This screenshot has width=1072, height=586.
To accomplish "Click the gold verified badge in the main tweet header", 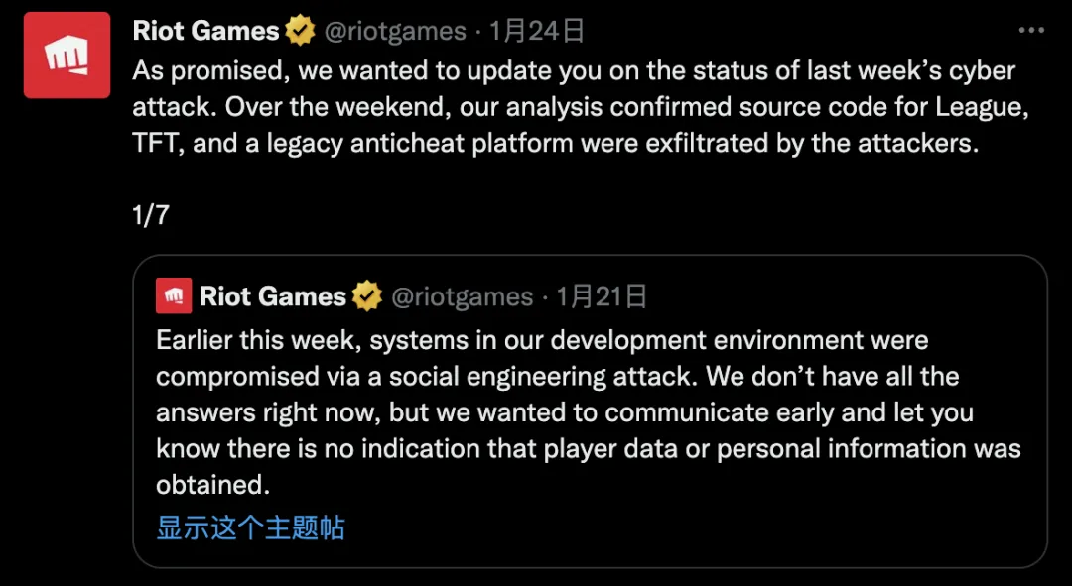I will click(300, 32).
